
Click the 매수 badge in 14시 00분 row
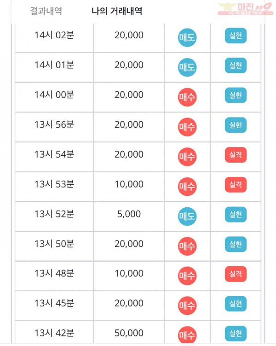(187, 97)
